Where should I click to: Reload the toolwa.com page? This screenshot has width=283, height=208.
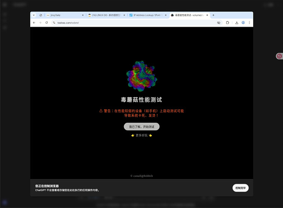46,22
